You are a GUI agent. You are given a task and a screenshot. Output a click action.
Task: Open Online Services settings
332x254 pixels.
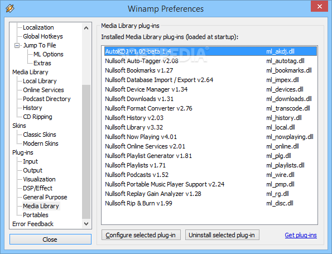coord(44,90)
